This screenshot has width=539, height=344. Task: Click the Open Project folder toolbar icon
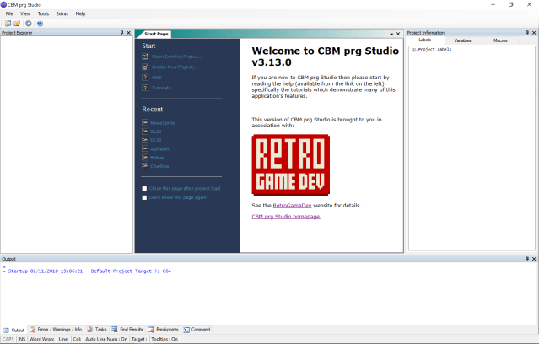(17, 24)
